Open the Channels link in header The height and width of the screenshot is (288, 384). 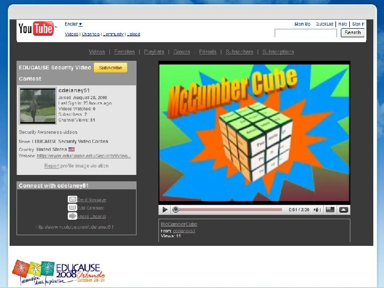[91, 34]
